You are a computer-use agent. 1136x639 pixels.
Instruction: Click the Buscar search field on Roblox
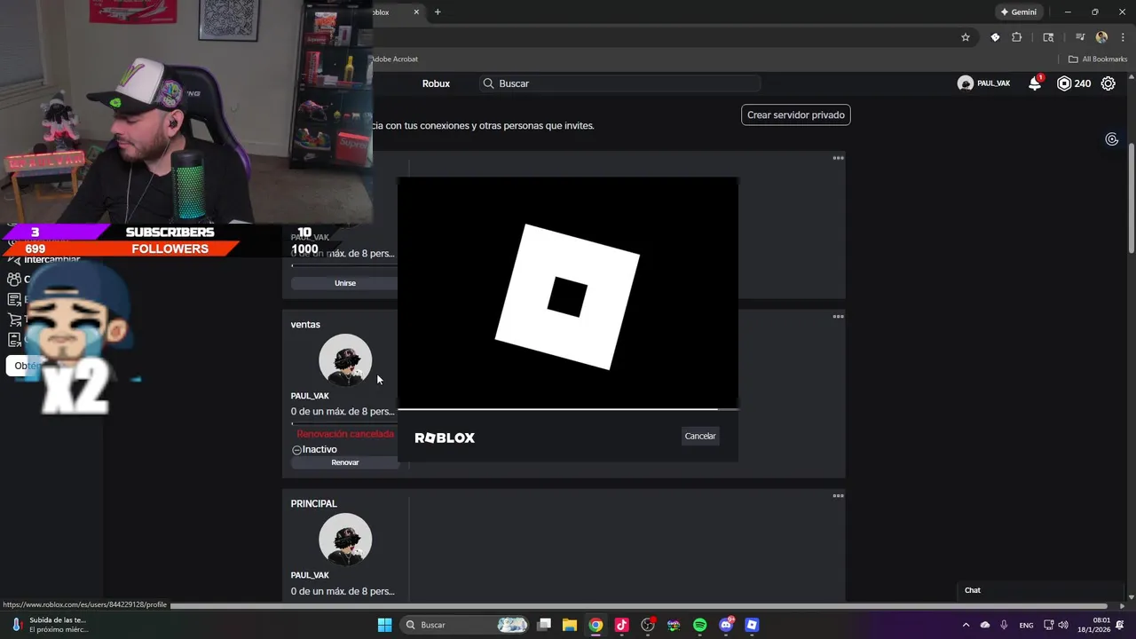click(x=620, y=83)
